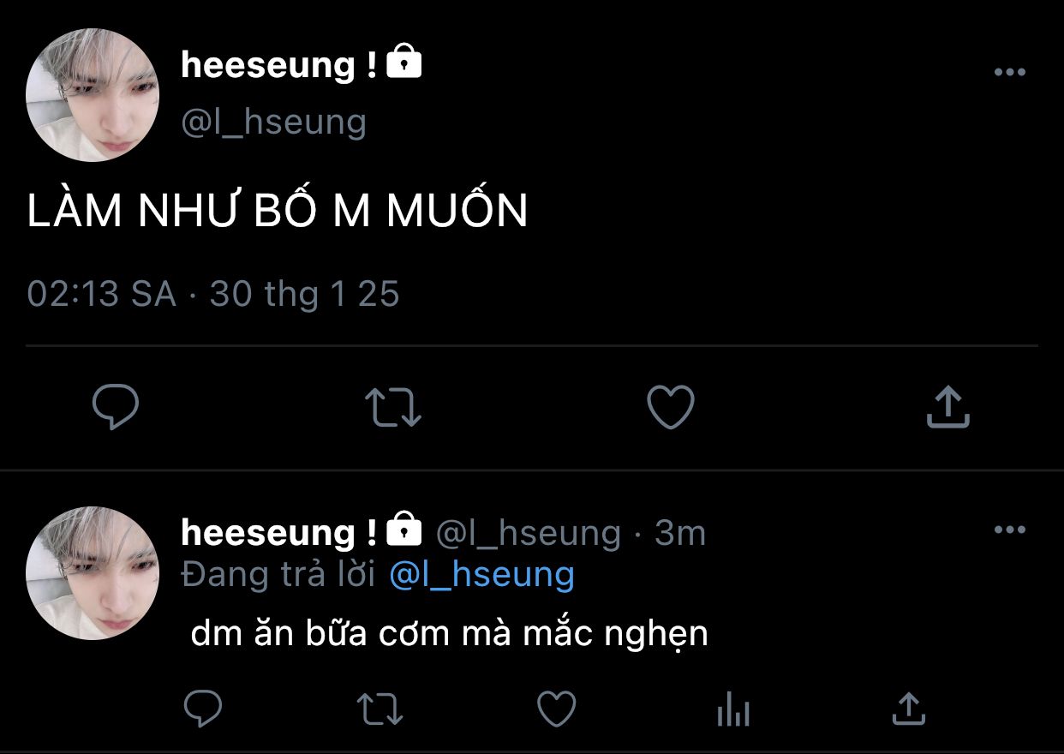Click the 02:13 SA timestamp
This screenshot has width=1064, height=754.
102,294
